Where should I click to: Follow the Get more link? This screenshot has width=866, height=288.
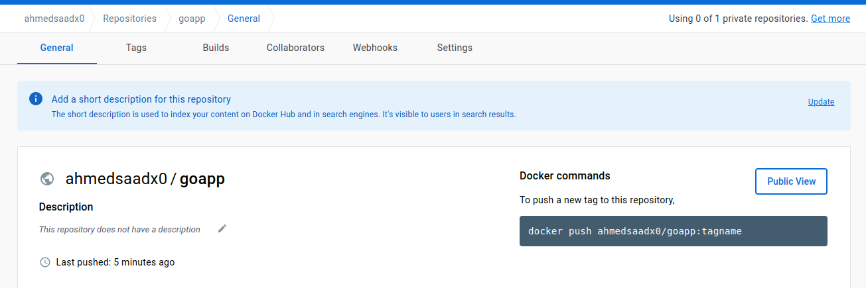[x=830, y=19]
